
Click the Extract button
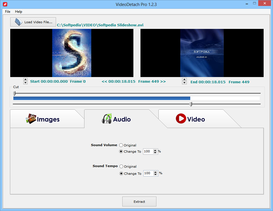[139, 201]
